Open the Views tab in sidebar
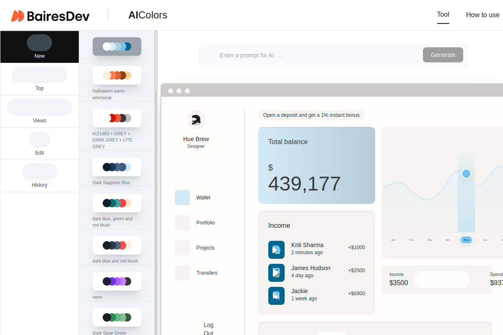 39,111
